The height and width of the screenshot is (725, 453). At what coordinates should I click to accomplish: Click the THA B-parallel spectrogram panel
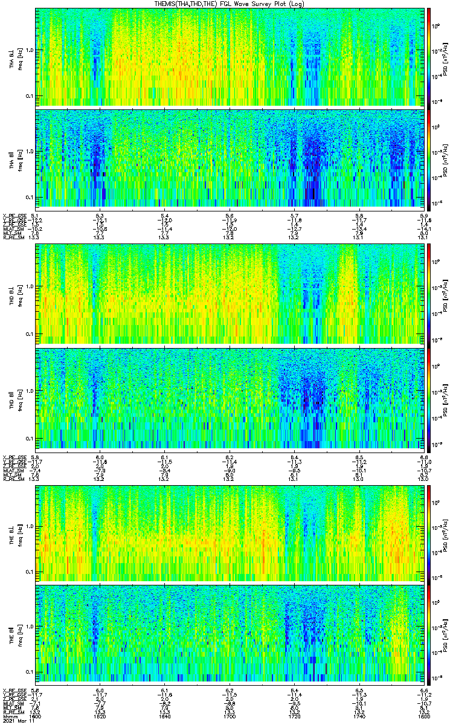[230, 158]
